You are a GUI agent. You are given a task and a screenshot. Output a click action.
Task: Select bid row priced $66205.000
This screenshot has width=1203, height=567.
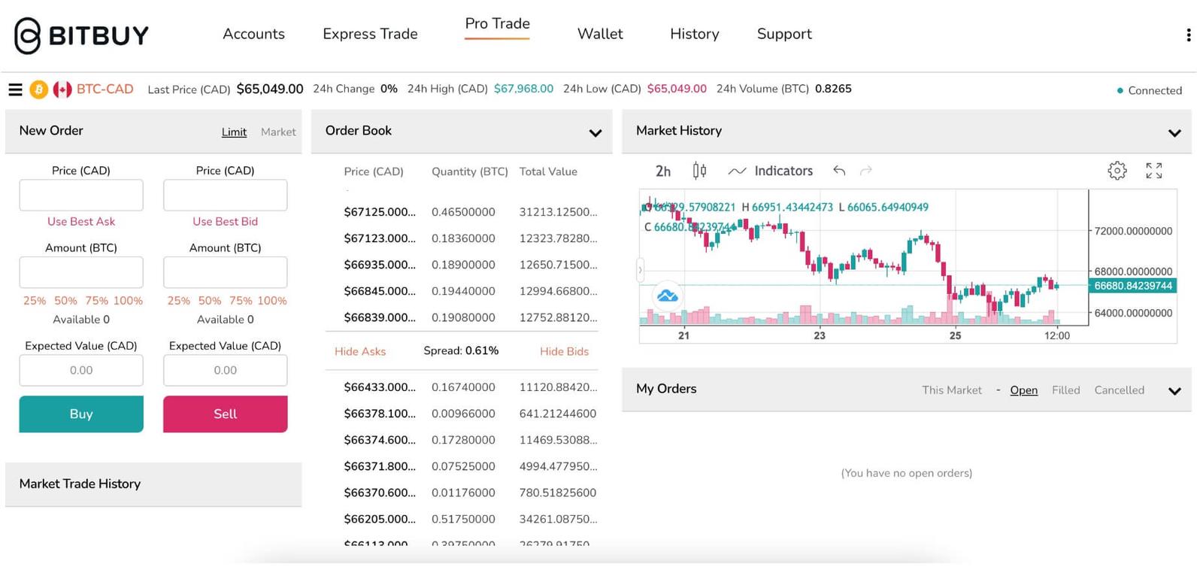(x=471, y=519)
